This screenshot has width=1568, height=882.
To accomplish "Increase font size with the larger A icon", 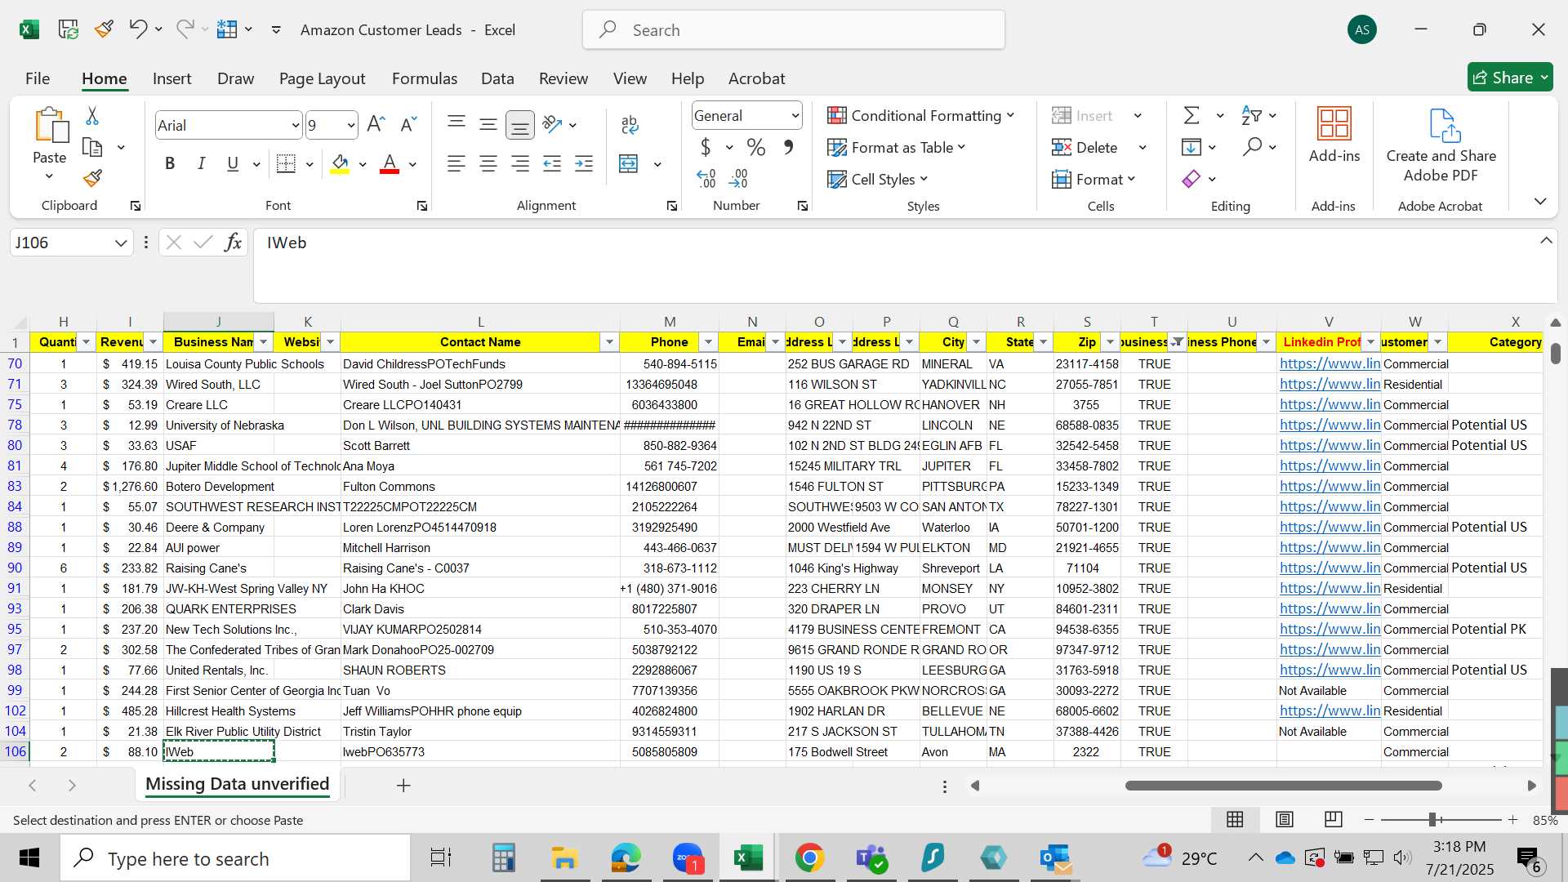I will (x=376, y=124).
